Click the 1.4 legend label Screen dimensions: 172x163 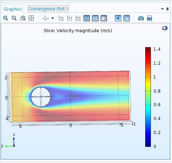(x=157, y=49)
